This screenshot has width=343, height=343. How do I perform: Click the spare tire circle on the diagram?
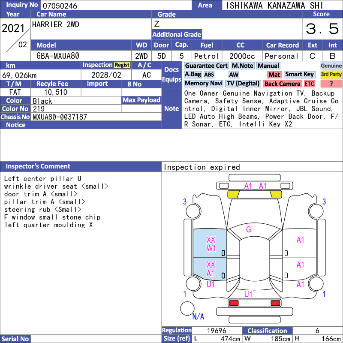coord(187,308)
